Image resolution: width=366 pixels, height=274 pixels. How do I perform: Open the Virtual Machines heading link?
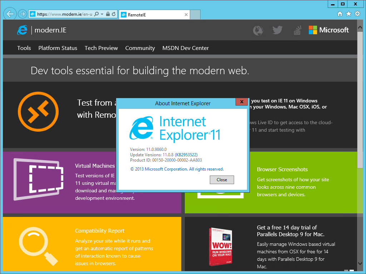point(95,166)
